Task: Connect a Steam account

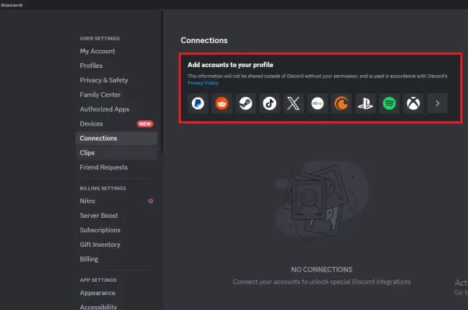Action: click(x=246, y=103)
